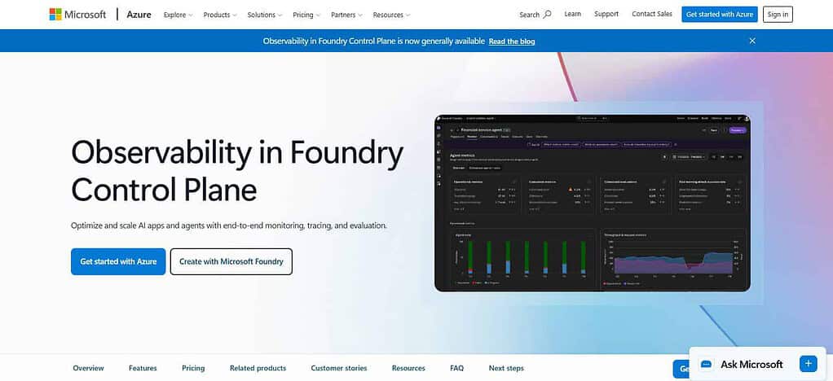Open the Read the blog link
Screen dimensions: 833x381
pos(512,41)
